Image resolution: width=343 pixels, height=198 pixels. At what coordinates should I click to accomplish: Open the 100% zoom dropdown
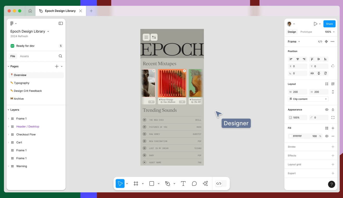pyautogui.click(x=329, y=32)
